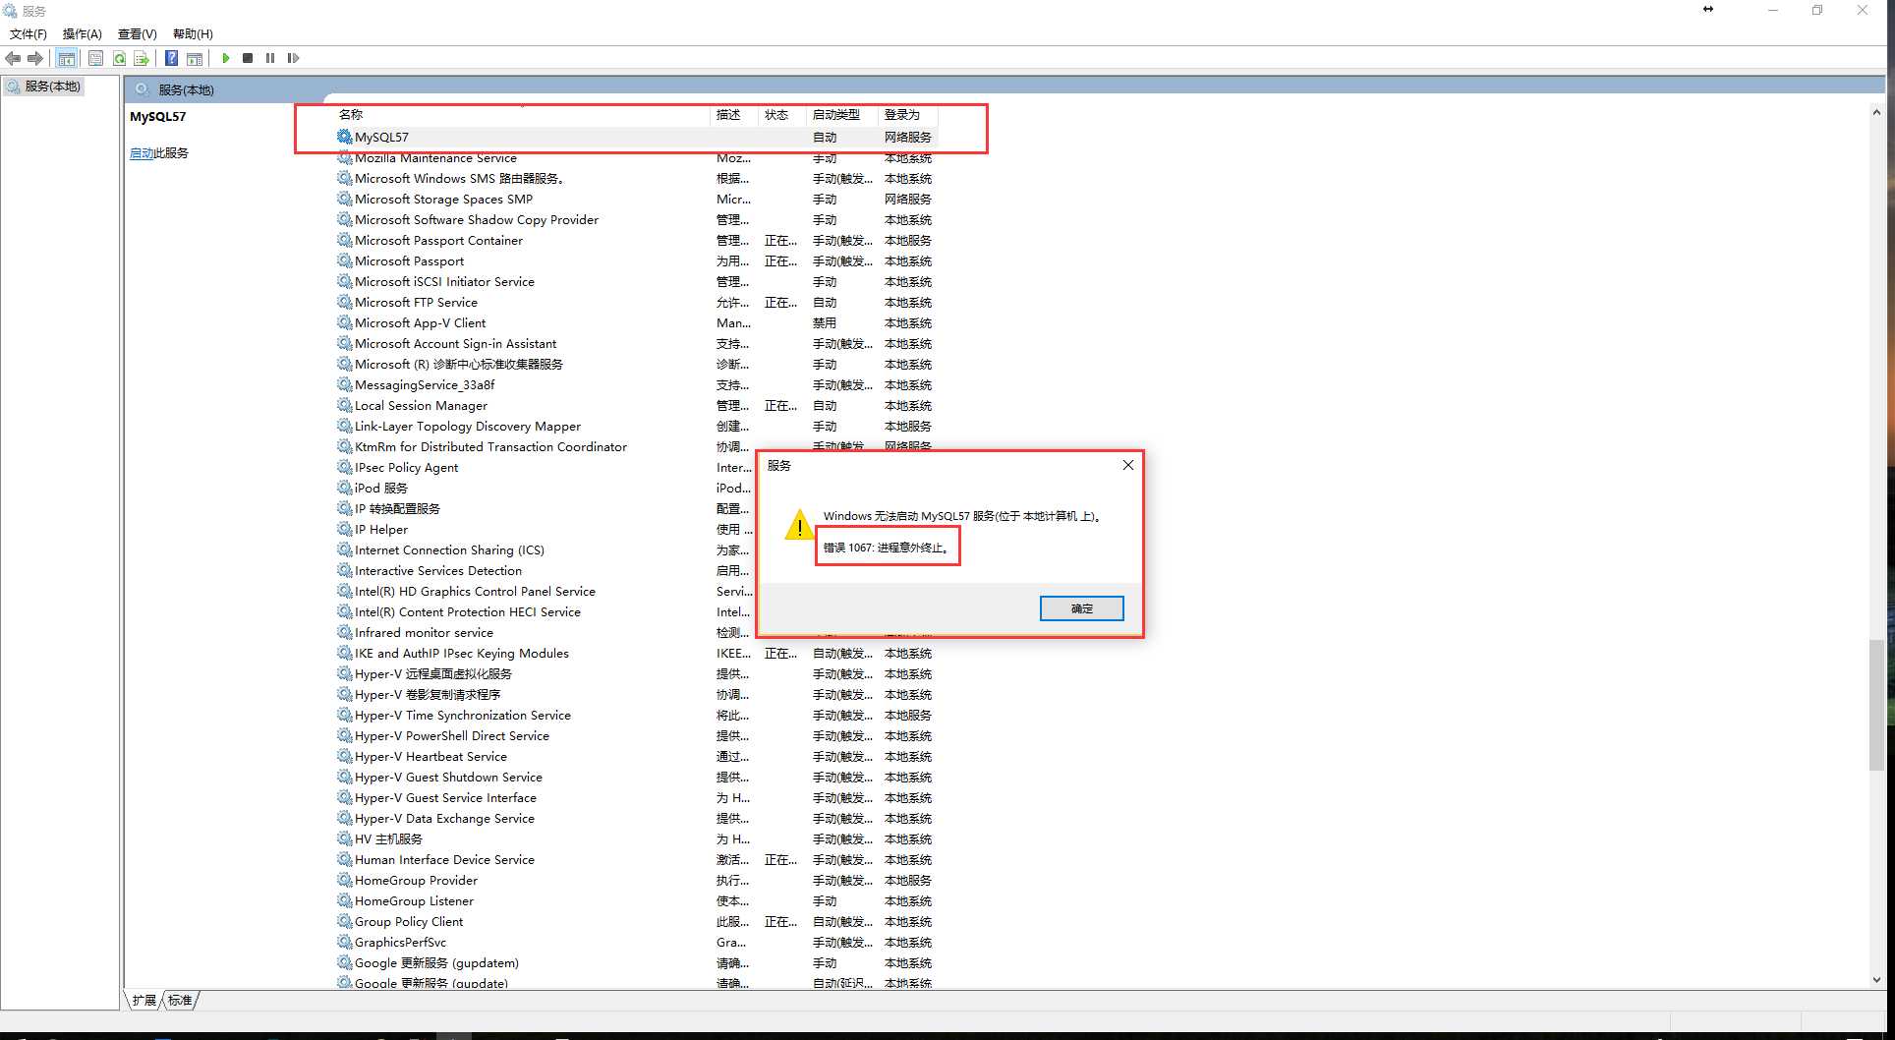
Task: Select Internet Connection Sharing (ICS) row
Action: [545, 549]
